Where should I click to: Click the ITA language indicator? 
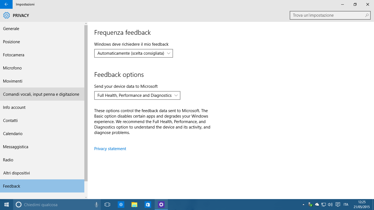click(346, 205)
